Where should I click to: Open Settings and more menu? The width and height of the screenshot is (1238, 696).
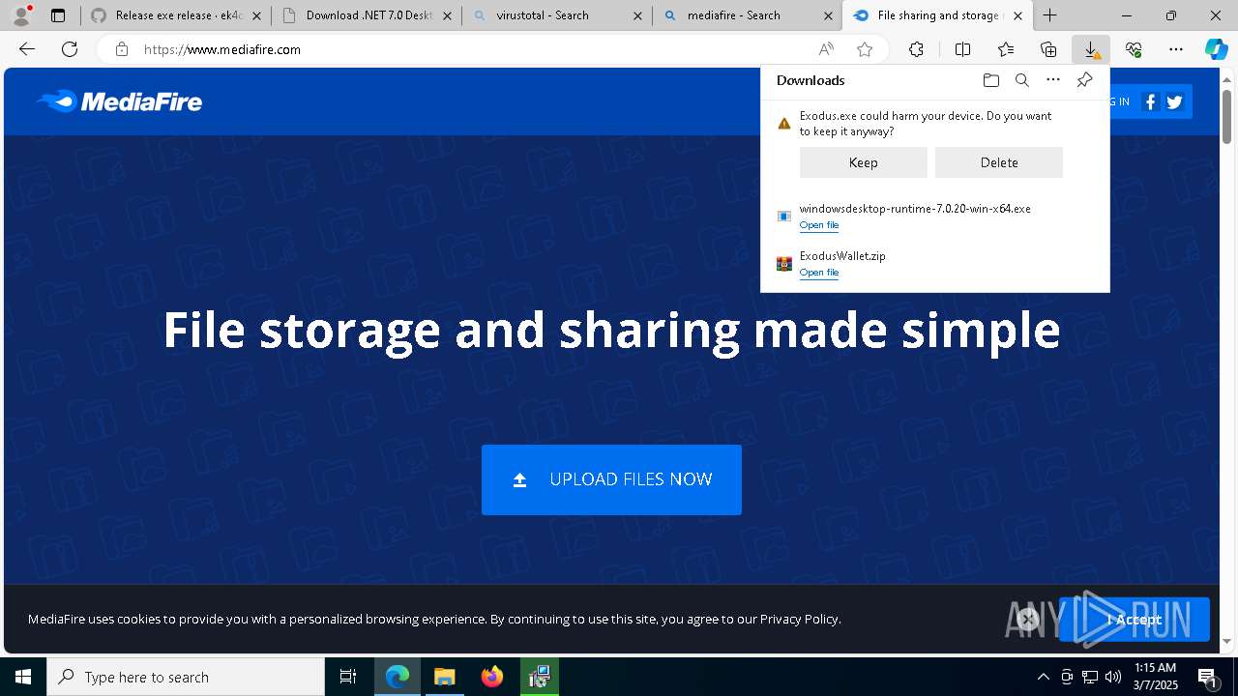pos(1176,49)
